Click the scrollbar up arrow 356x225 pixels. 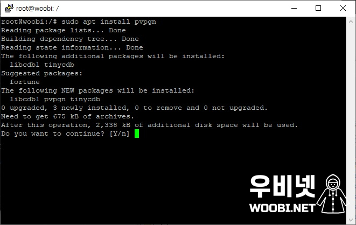(x=351, y=22)
